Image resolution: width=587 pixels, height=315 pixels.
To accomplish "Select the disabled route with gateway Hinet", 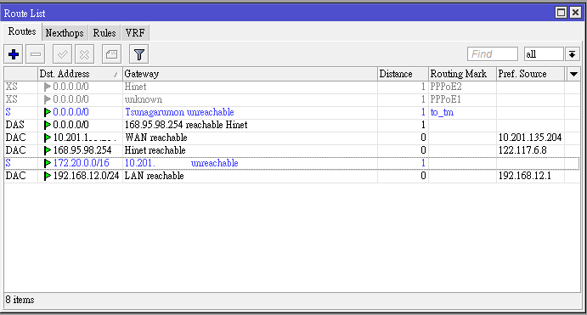I will click(x=292, y=87).
